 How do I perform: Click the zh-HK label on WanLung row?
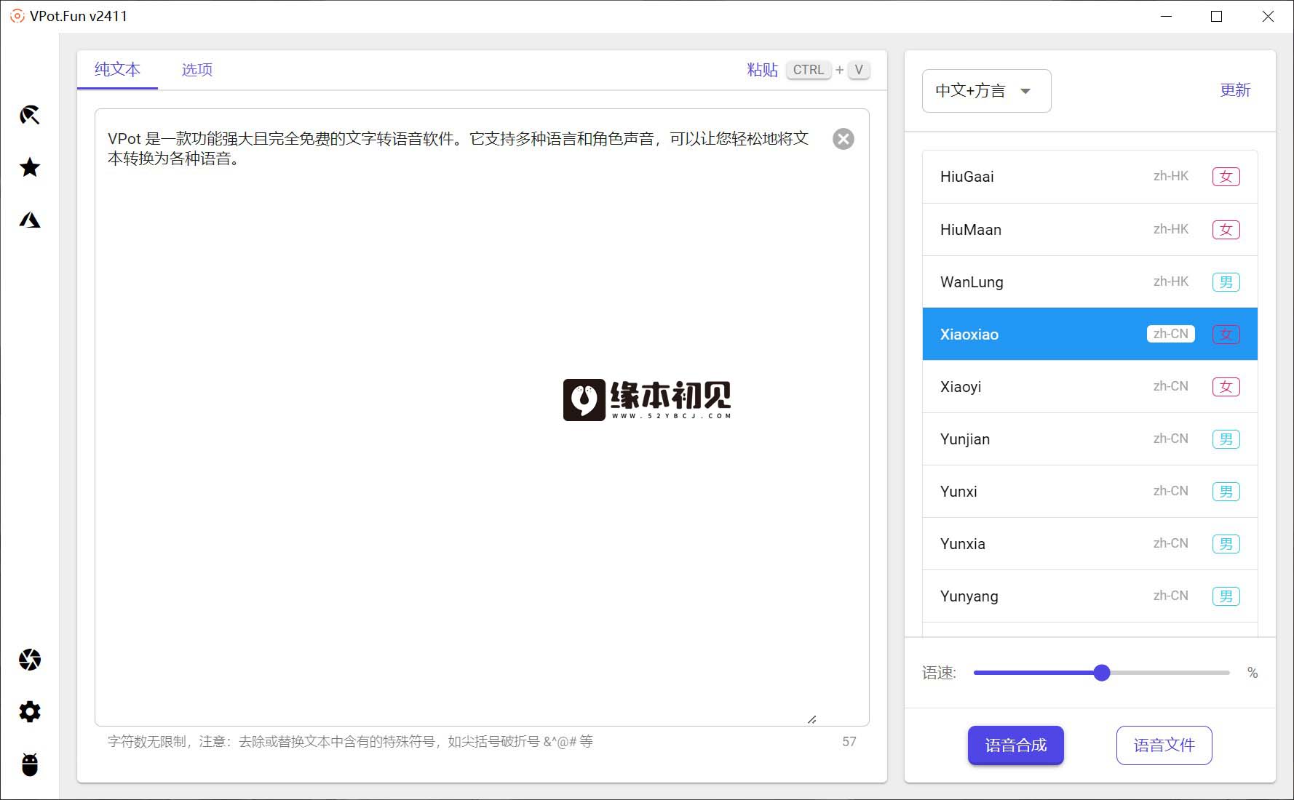click(x=1171, y=281)
